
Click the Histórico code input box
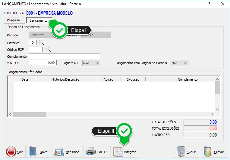(x=33, y=42)
